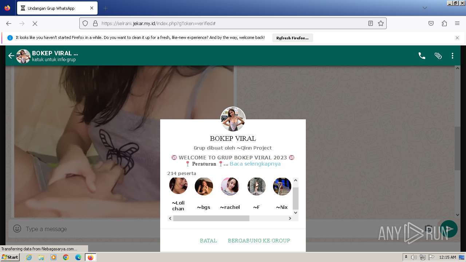Viewport: 466px width, 262px height.
Task: Click the browser forward arrow
Action: click(x=22, y=23)
